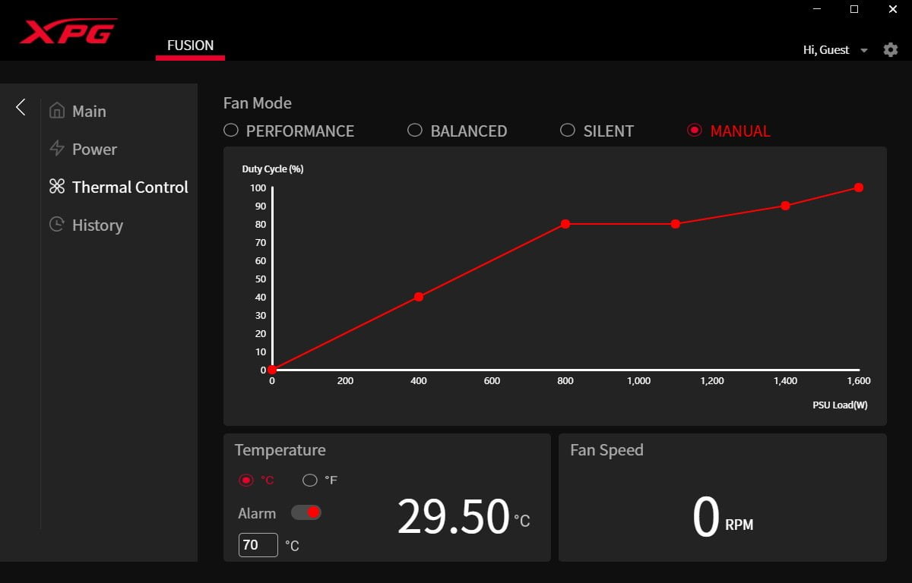The width and height of the screenshot is (912, 583).
Task: Switch temperature unit to Fahrenheit
Action: pos(320,480)
